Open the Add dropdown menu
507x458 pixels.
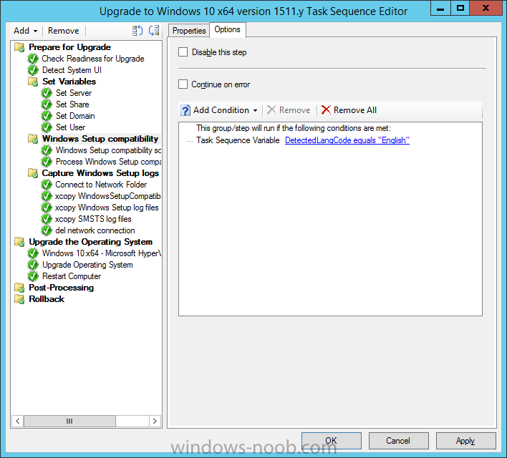coord(25,31)
